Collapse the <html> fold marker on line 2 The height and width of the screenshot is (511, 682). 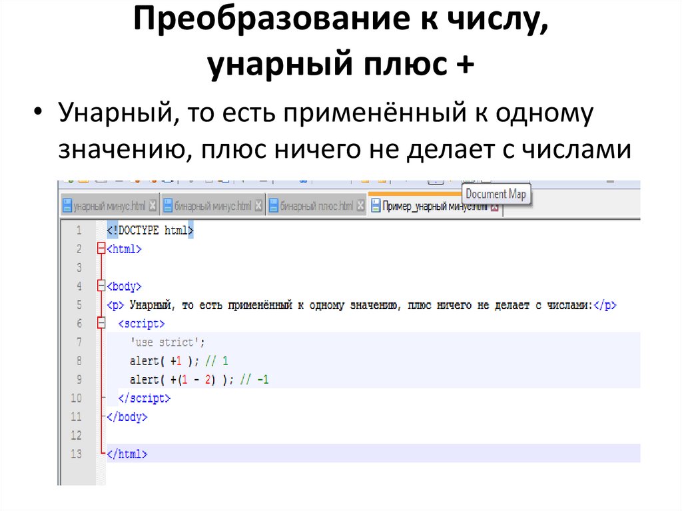click(101, 249)
